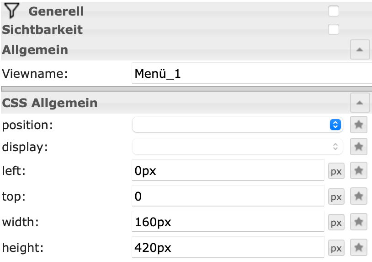This screenshot has width=372, height=262.
Task: Click the width input field
Action: (x=228, y=223)
